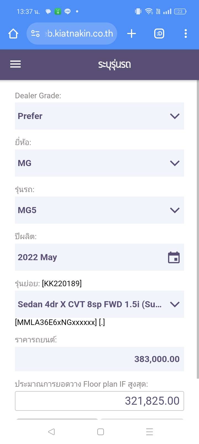Focus the Floor plan 321,825.00 field
The height and width of the screenshot is (444, 199).
point(99,401)
